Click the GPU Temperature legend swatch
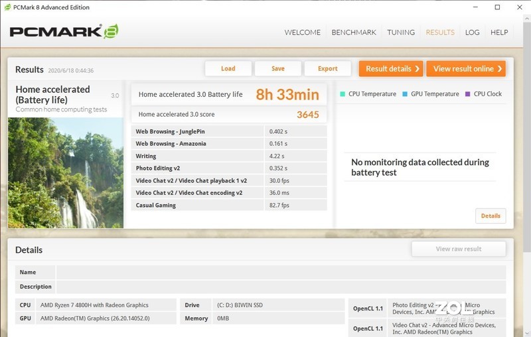Viewport: 531px width, 337px height. click(x=405, y=94)
